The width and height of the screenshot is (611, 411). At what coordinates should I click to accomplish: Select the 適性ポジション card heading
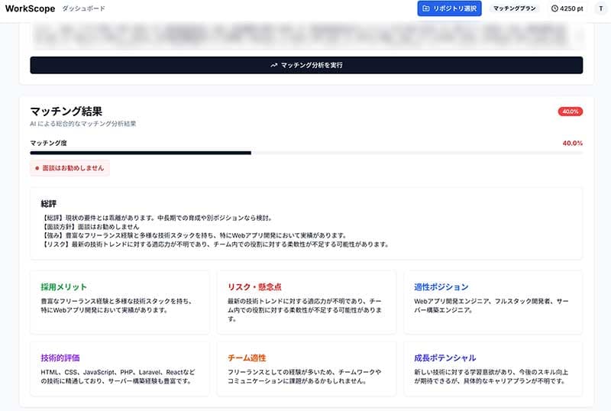[441, 287]
